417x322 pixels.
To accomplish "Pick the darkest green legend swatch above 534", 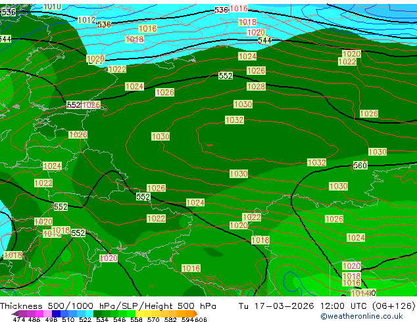I will click(97, 313).
